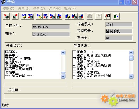
Task: Open BK setup with gear icon
Action: 39,16
